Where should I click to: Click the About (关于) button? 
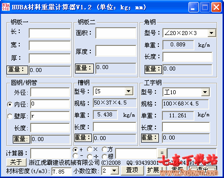tap(16, 162)
